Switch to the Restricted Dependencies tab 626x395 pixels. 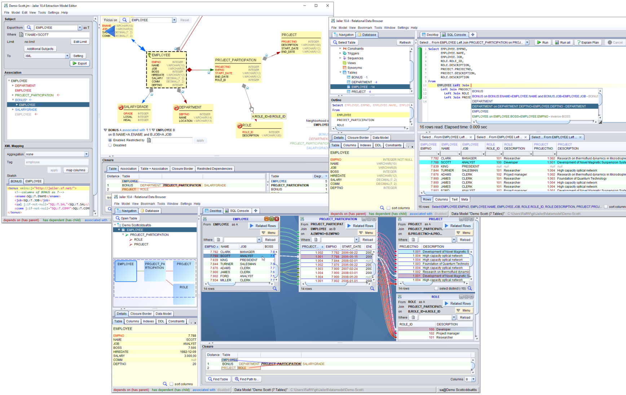(x=214, y=169)
